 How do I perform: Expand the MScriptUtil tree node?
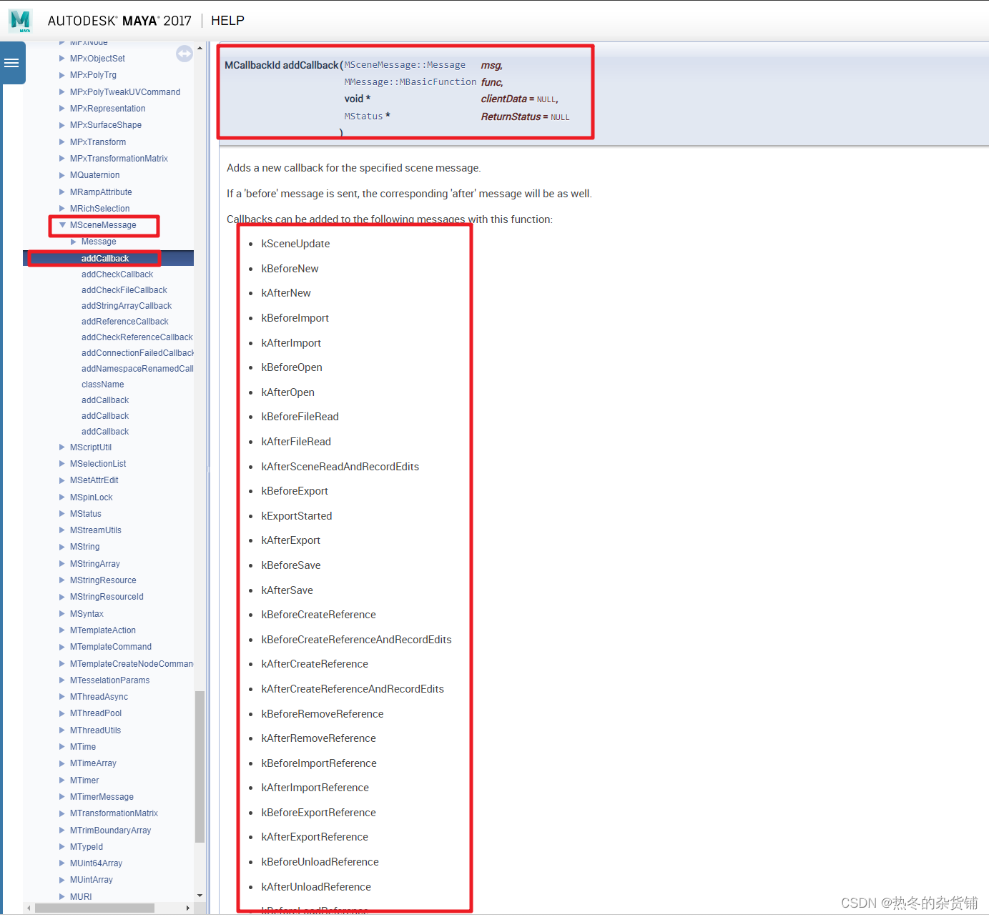(62, 447)
